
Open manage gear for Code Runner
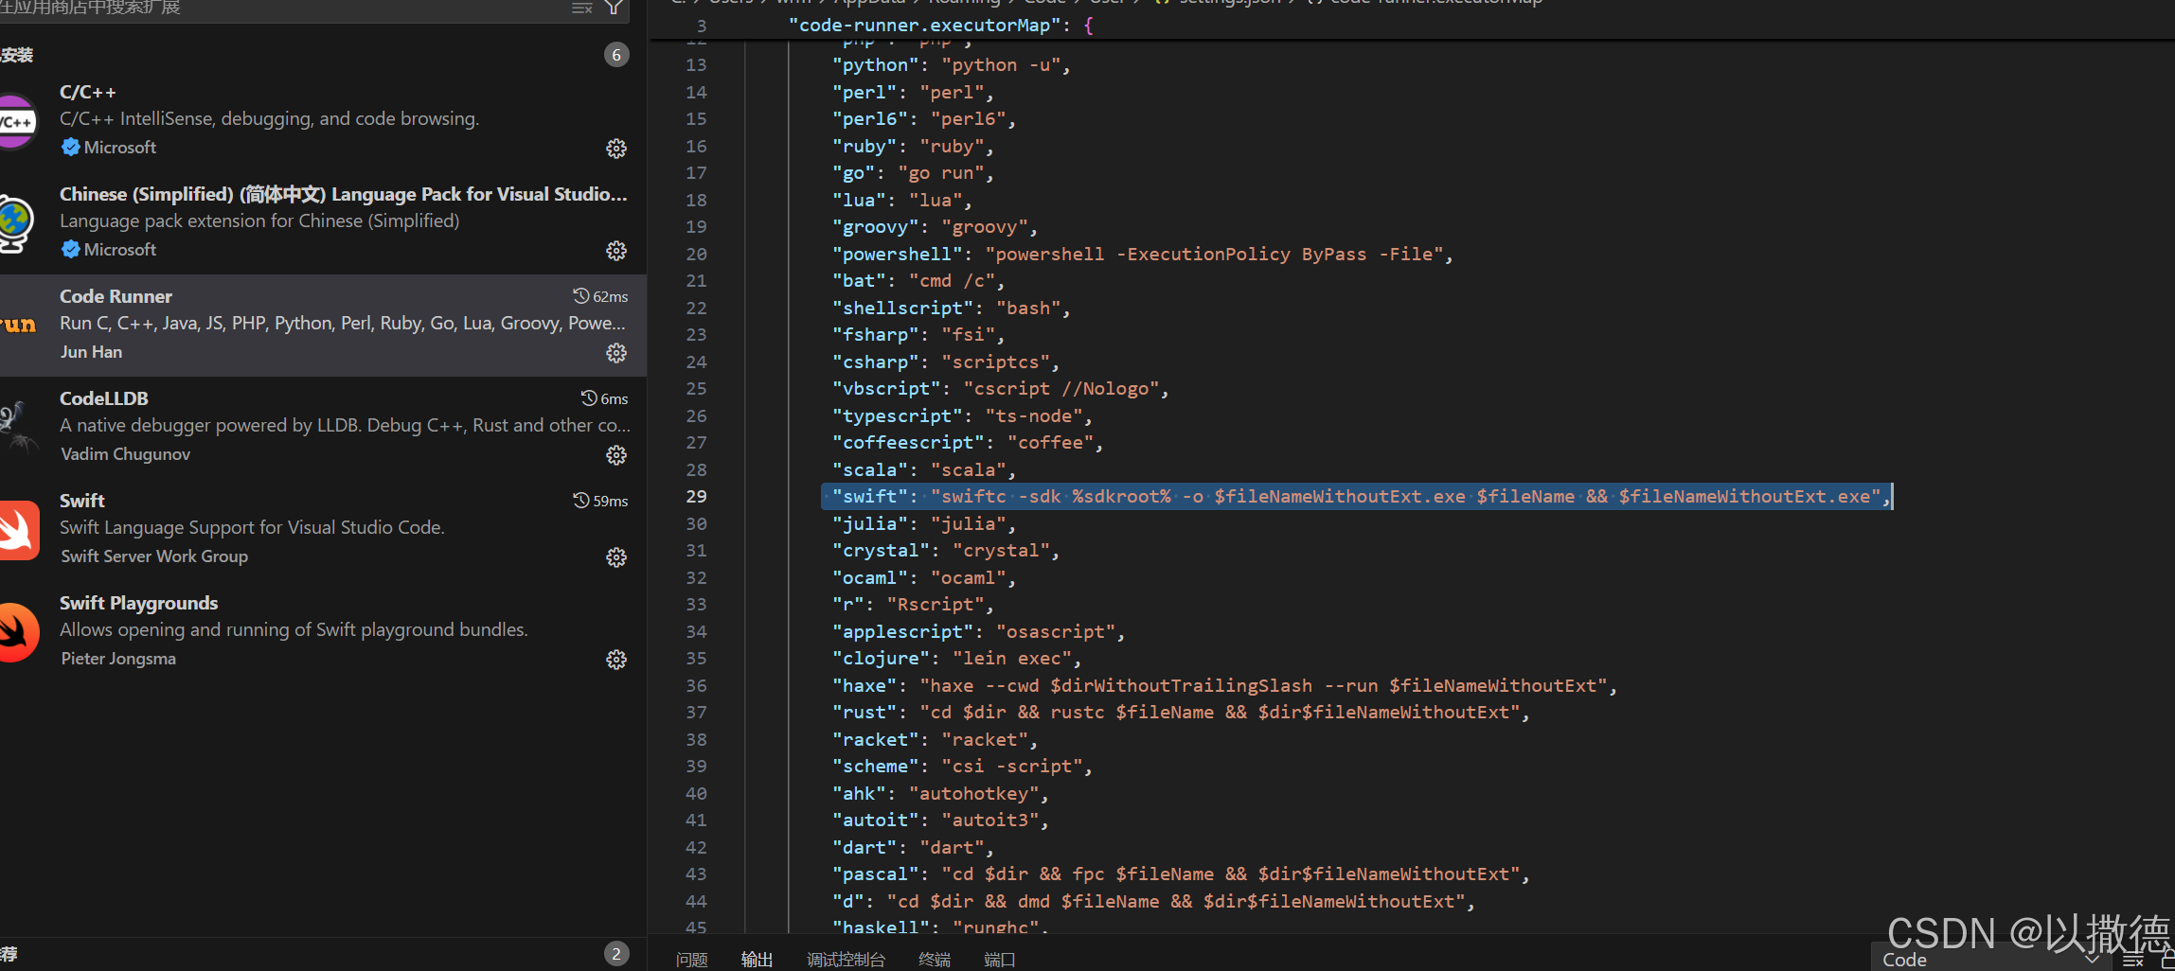(616, 353)
